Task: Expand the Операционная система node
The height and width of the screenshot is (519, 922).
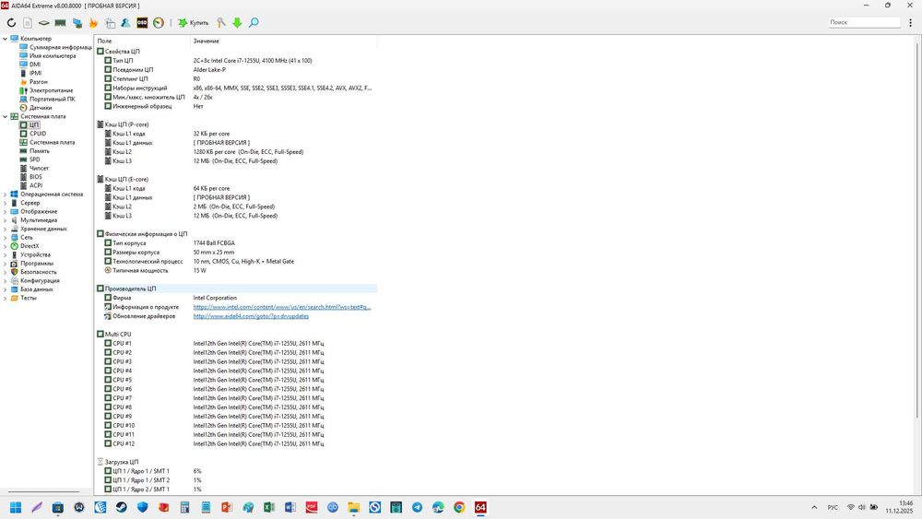Action: [6, 194]
